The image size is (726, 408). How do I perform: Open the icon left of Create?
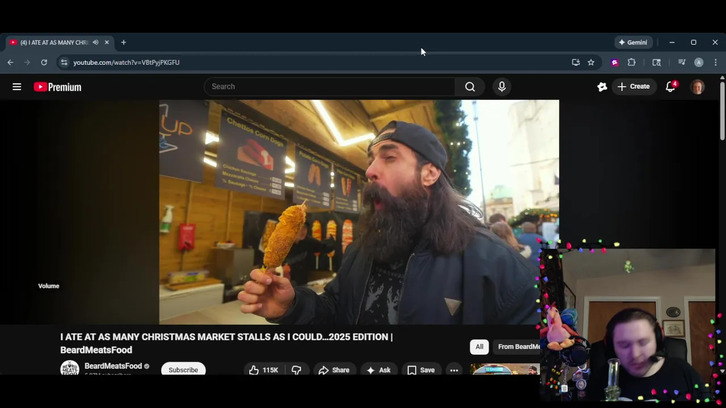602,87
